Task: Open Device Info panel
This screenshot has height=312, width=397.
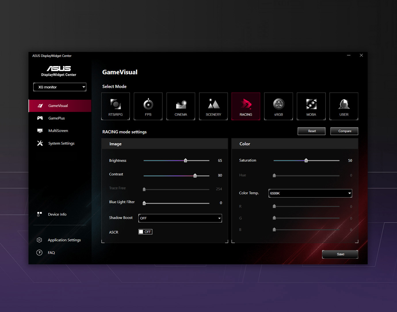Action: [57, 214]
